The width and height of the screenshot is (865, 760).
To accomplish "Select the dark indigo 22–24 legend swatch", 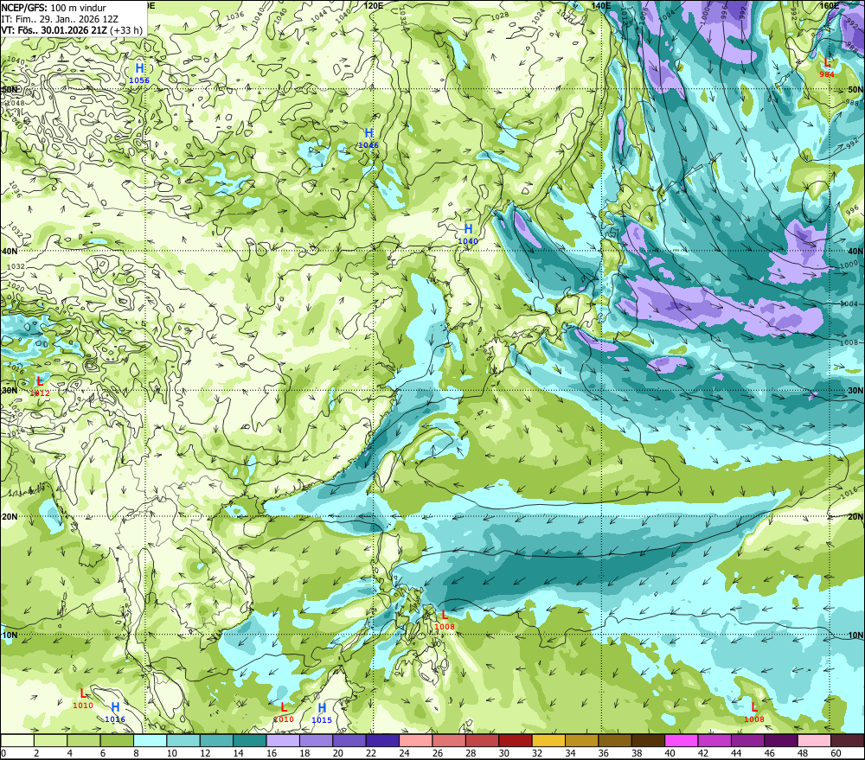I will coord(383,740).
